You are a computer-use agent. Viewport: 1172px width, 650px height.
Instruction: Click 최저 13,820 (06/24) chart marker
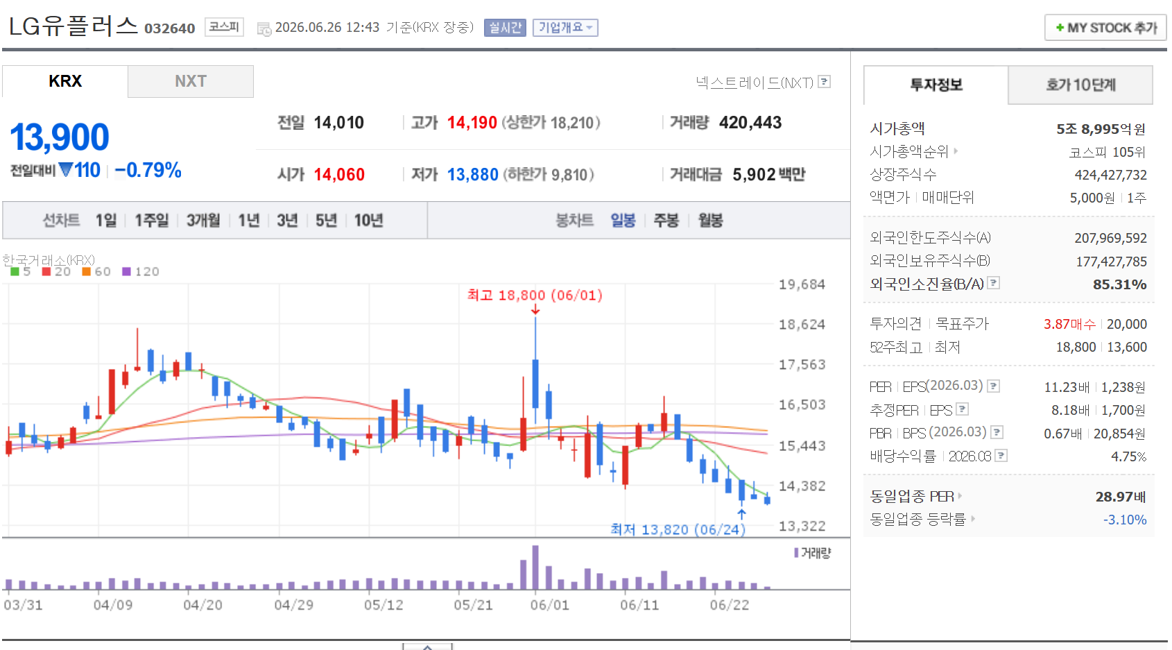(678, 529)
